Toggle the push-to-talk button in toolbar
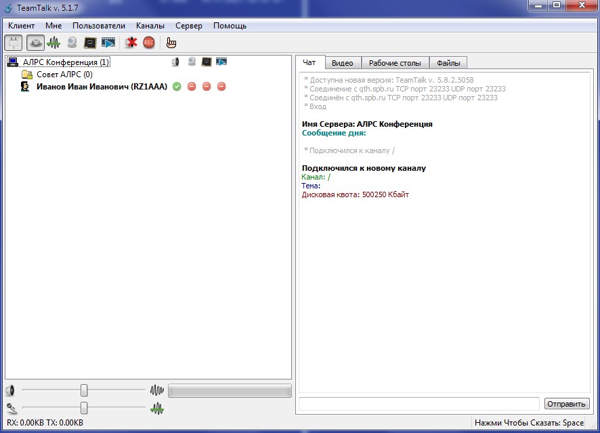 35,43
